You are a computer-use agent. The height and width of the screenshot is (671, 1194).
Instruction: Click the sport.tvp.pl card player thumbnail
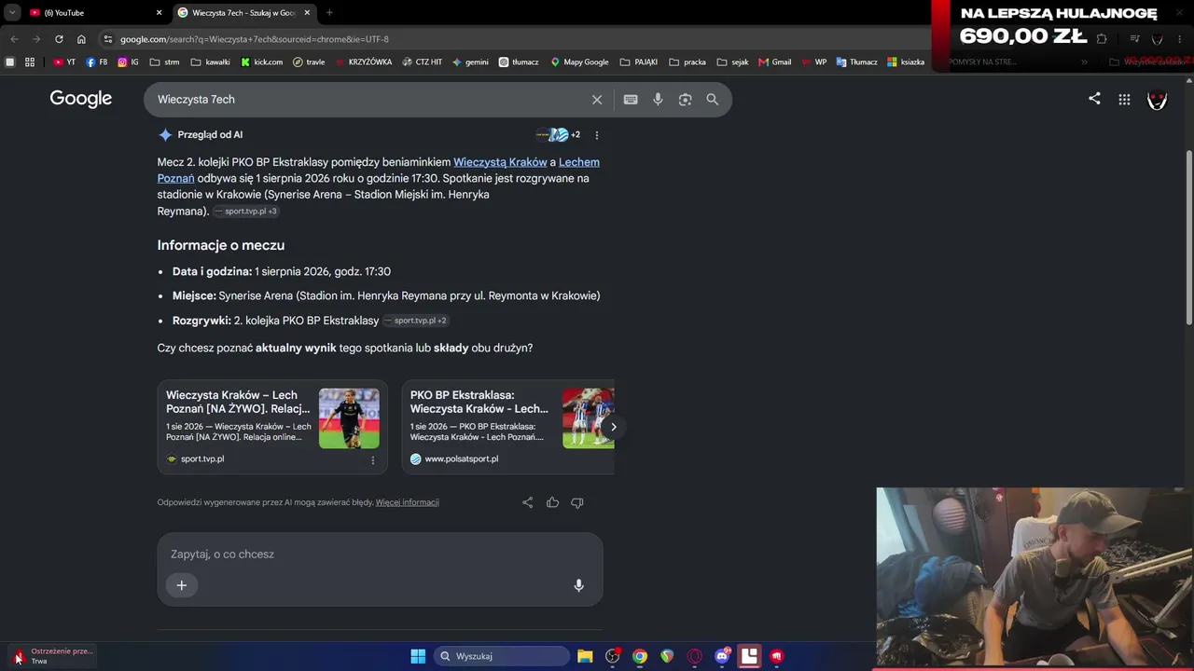(x=349, y=418)
